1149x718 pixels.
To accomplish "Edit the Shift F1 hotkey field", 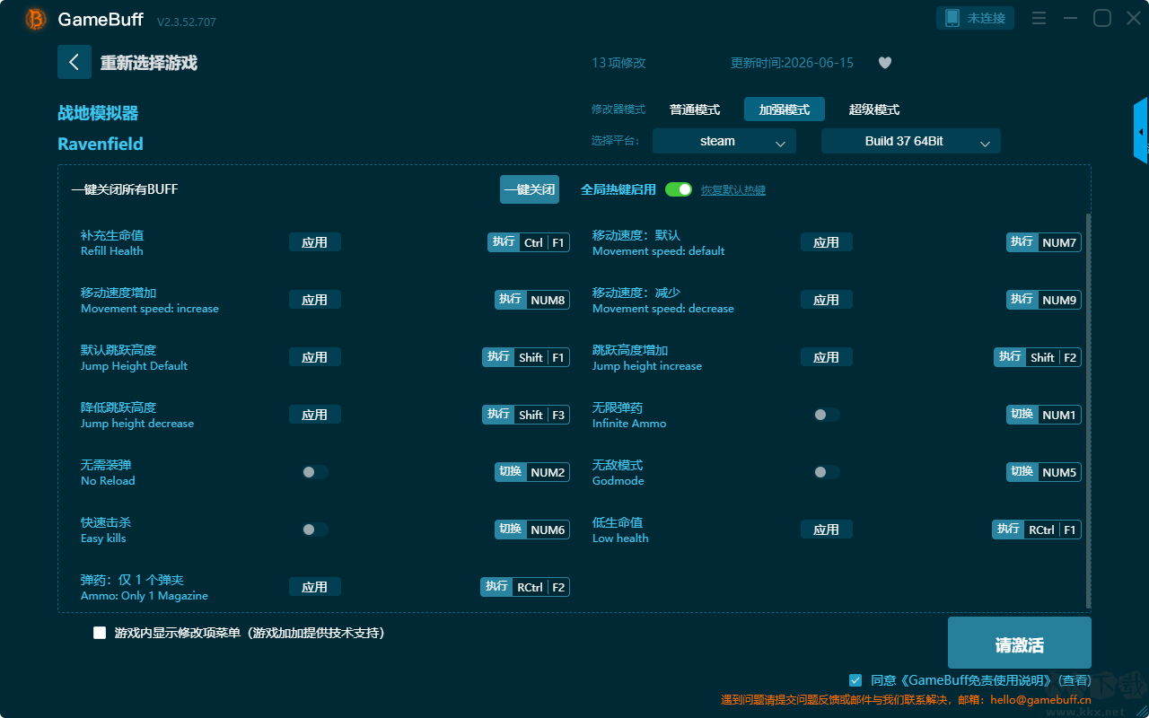I will (x=526, y=357).
